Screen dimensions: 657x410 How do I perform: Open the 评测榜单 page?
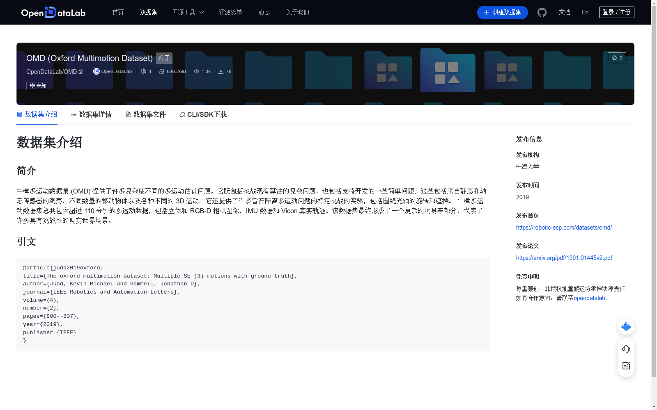pyautogui.click(x=230, y=12)
